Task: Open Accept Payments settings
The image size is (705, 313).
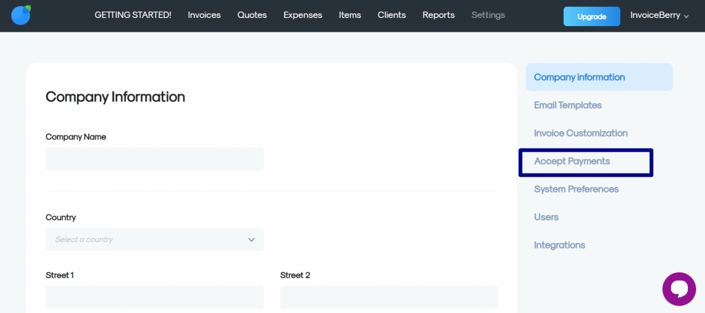Action: tap(572, 161)
